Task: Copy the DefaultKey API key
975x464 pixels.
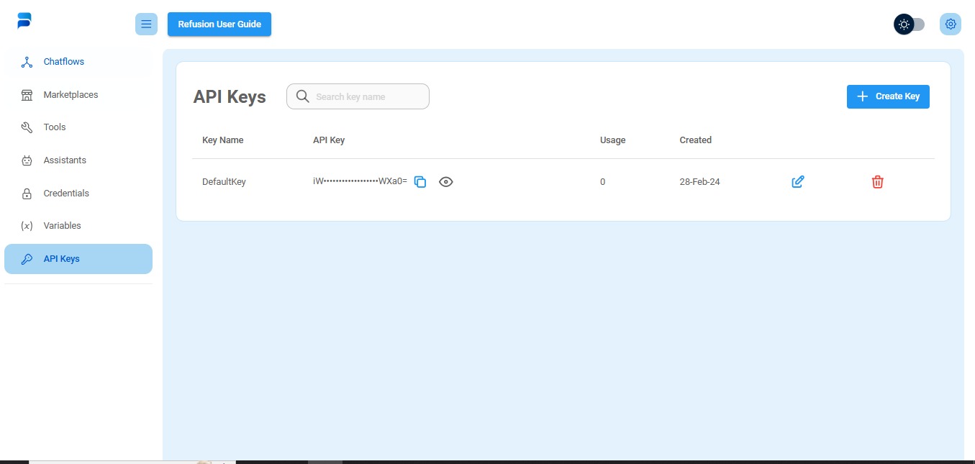Action: (420, 182)
